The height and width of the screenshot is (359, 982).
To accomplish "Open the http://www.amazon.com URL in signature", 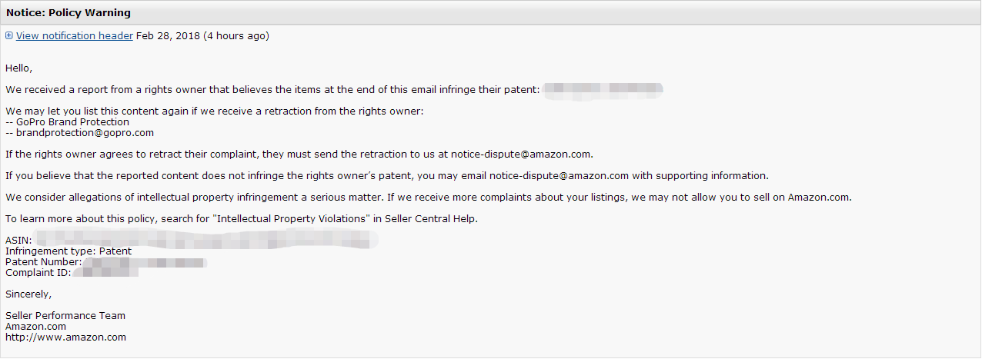I will click(x=65, y=337).
